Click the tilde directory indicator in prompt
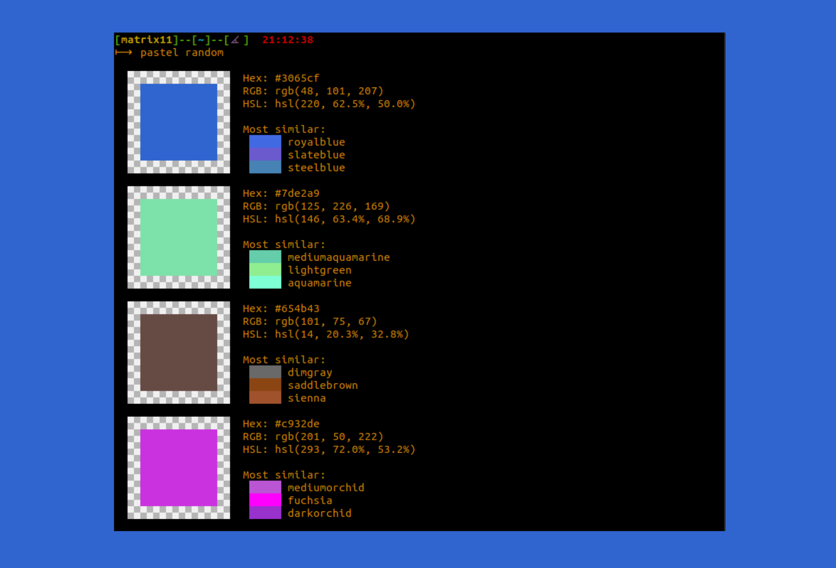The width and height of the screenshot is (836, 568). 201,40
